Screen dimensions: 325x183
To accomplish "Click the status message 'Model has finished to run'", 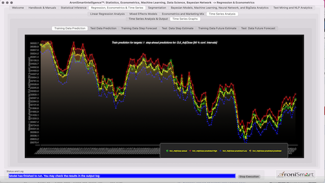I will 54,176.
